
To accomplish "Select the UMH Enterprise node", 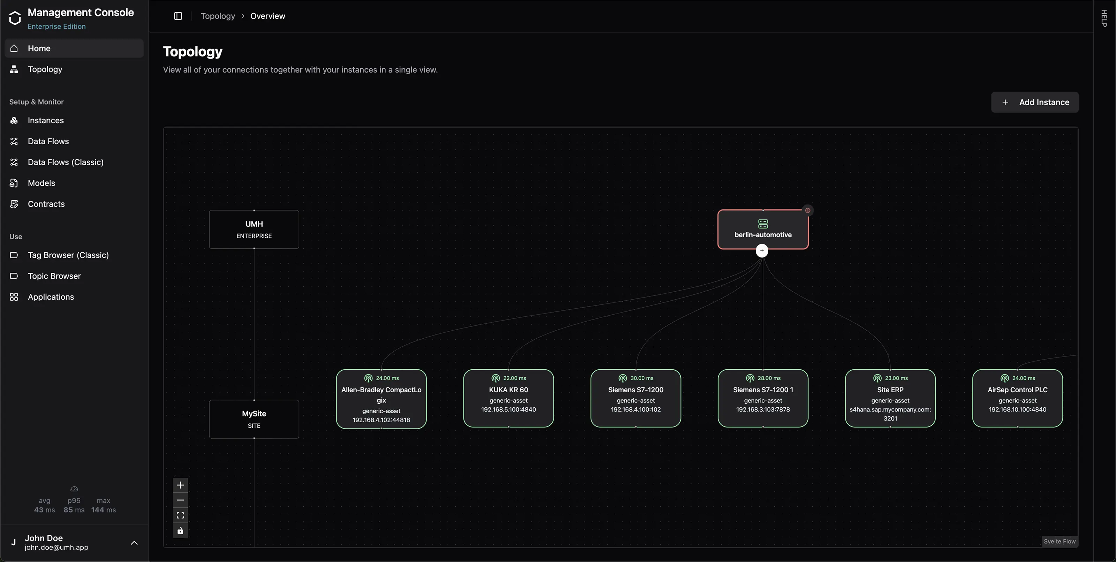I will point(254,230).
